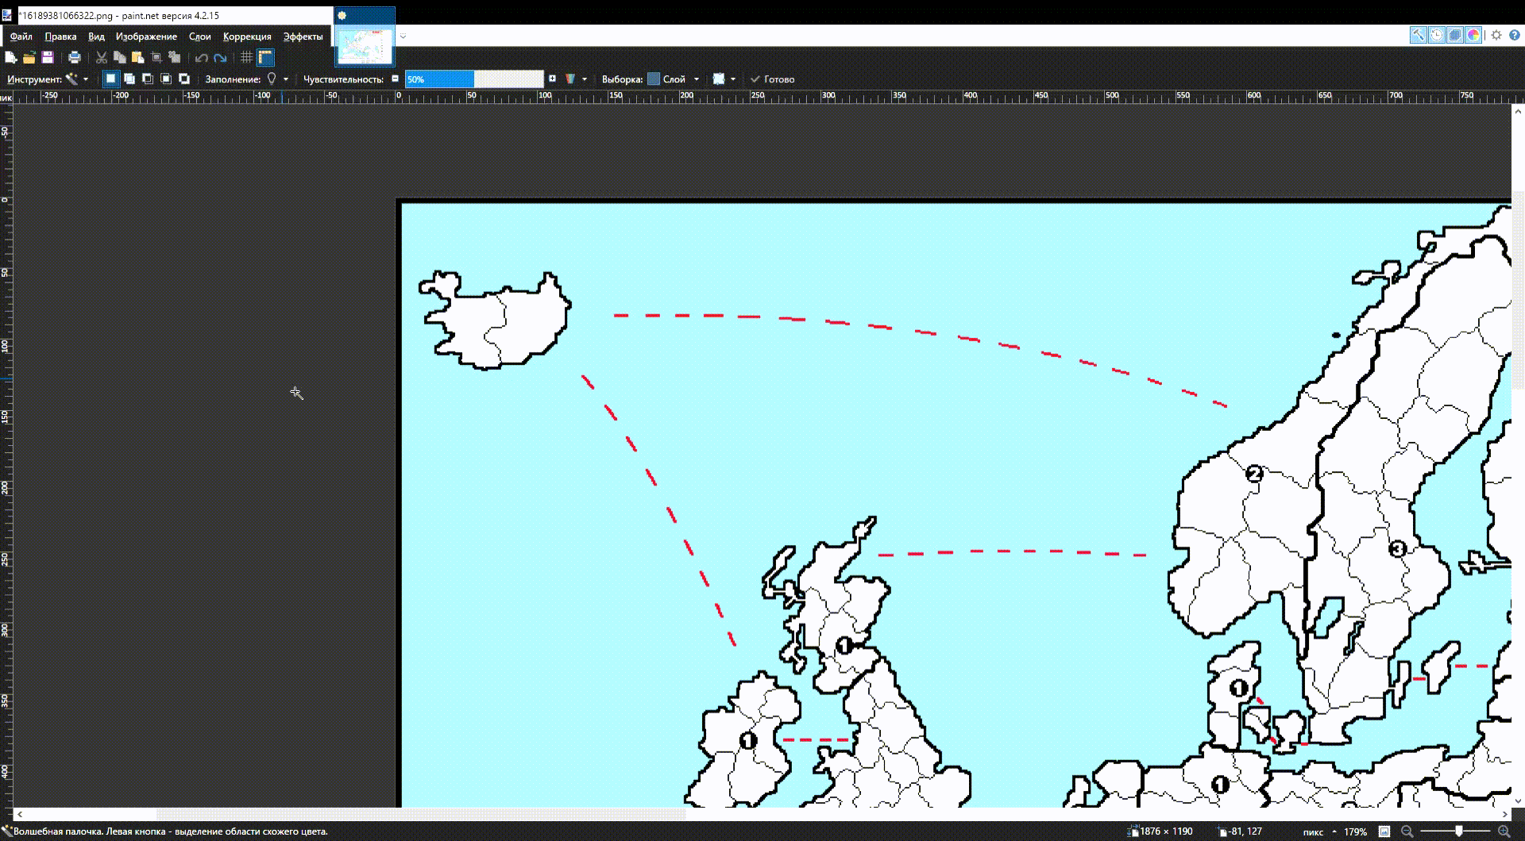Open the Инструмент tool chooser dropdown
Viewport: 1525px width, 841px height.
[x=86, y=79]
